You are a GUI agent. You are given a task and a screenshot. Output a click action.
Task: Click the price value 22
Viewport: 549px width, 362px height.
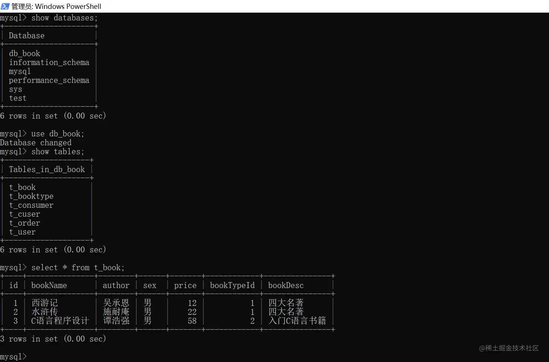click(192, 312)
